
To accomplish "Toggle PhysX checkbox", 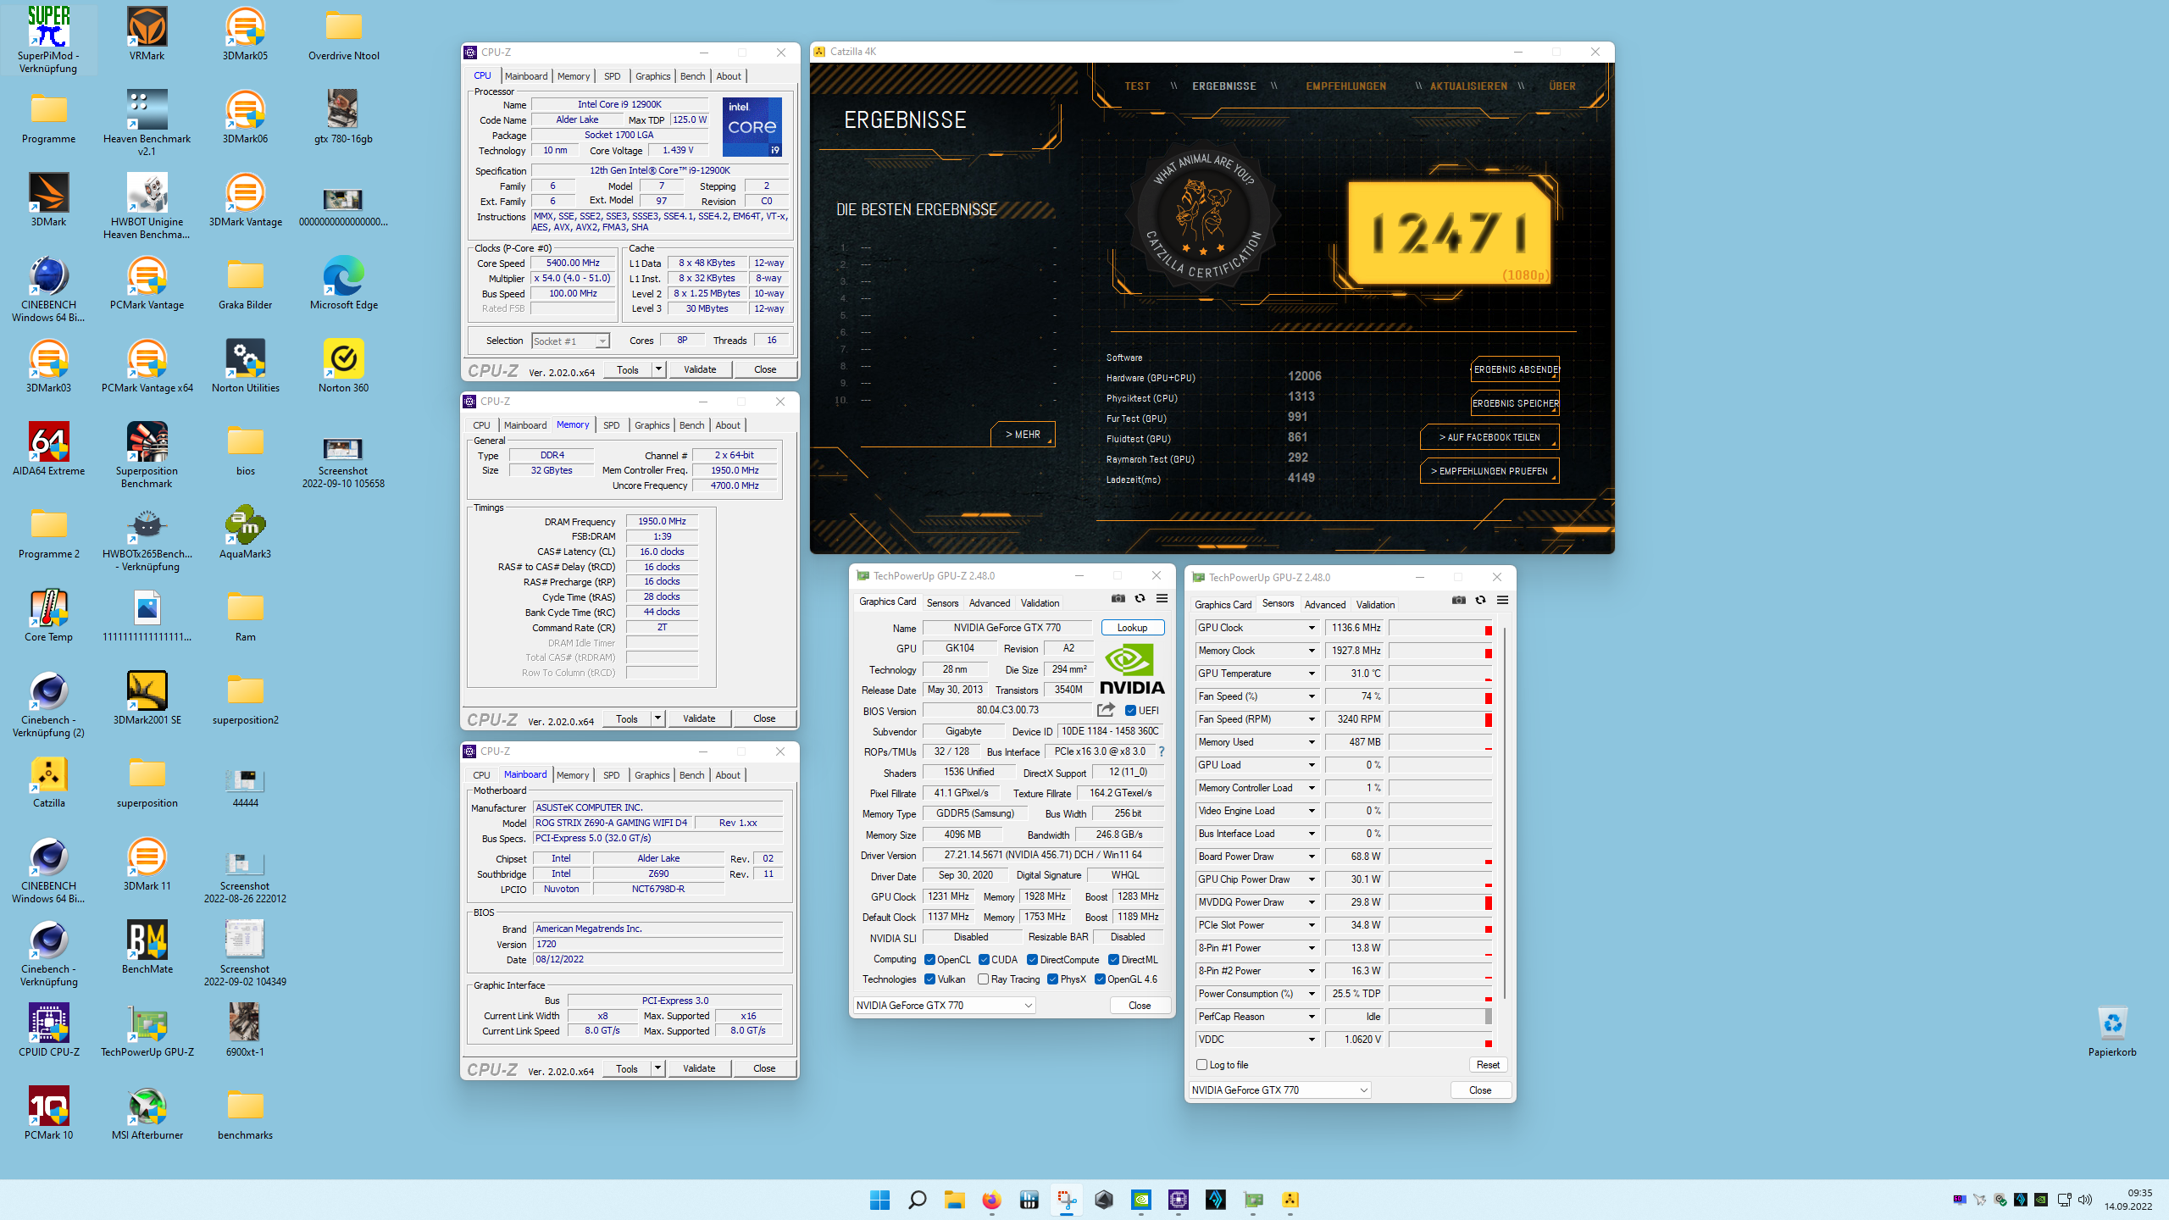I will click(1052, 979).
